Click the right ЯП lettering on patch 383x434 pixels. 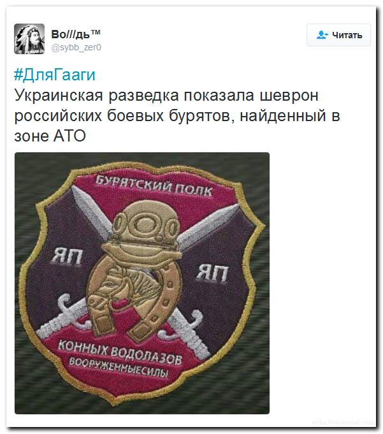pyautogui.click(x=213, y=273)
